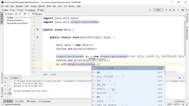This screenshot has height=106, width=189.
Task: Open the Event Log
Action: pos(180,101)
